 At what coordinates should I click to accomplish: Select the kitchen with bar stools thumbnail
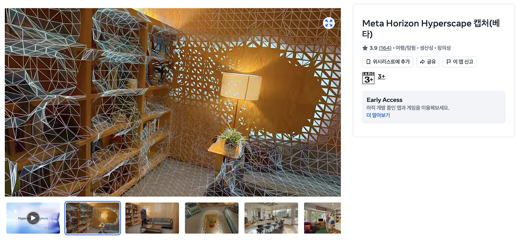271,218
